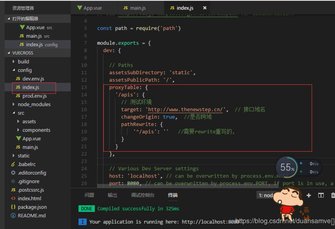The width and height of the screenshot is (335, 229).
Task: Click the pathRewrite key on line 18
Action: coord(138,124)
